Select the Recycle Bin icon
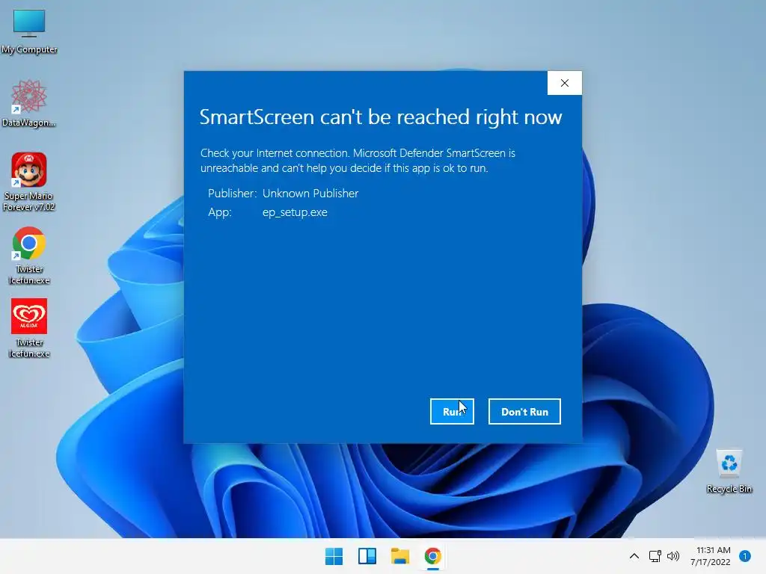Image resolution: width=766 pixels, height=574 pixels. [x=729, y=472]
